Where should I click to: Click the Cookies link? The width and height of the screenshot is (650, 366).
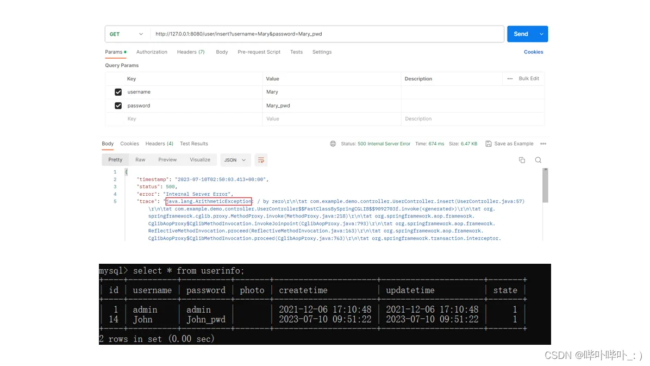coord(534,52)
